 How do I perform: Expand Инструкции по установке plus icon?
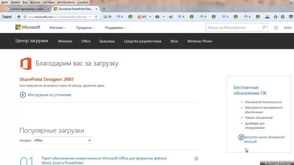click(23, 95)
